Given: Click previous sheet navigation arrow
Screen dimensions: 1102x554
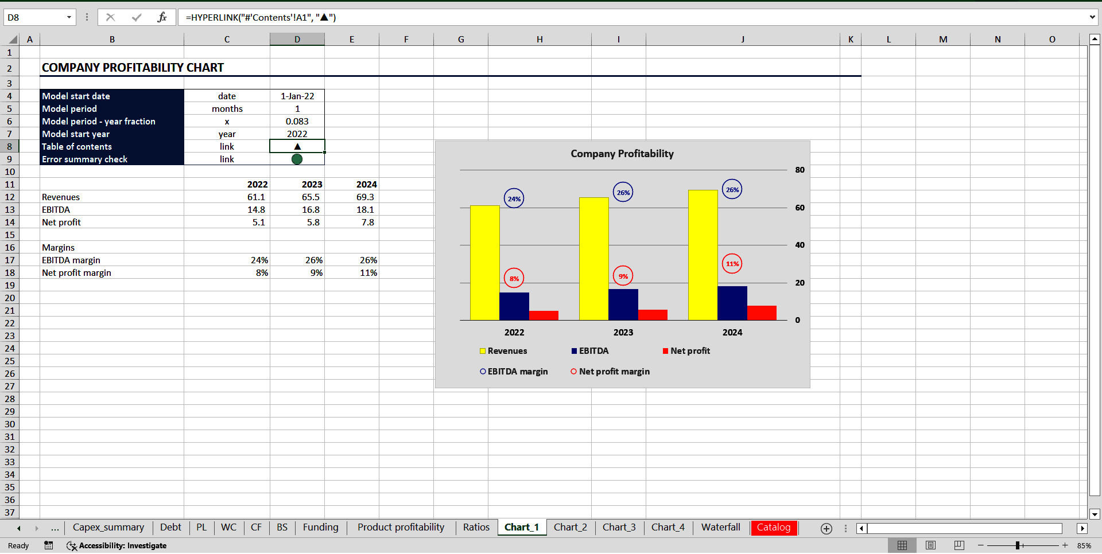Looking at the screenshot, I should point(19,528).
